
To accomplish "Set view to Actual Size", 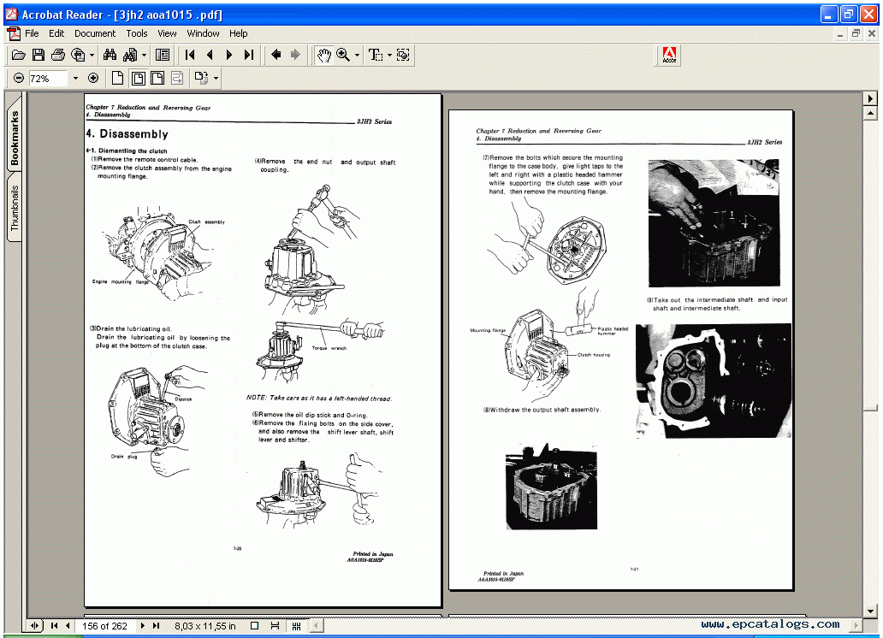I will click(118, 79).
